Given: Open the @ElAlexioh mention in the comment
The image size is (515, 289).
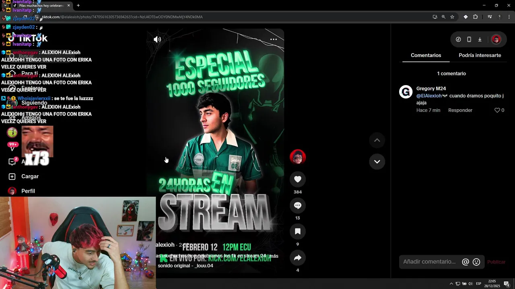Looking at the screenshot, I should click(x=429, y=96).
